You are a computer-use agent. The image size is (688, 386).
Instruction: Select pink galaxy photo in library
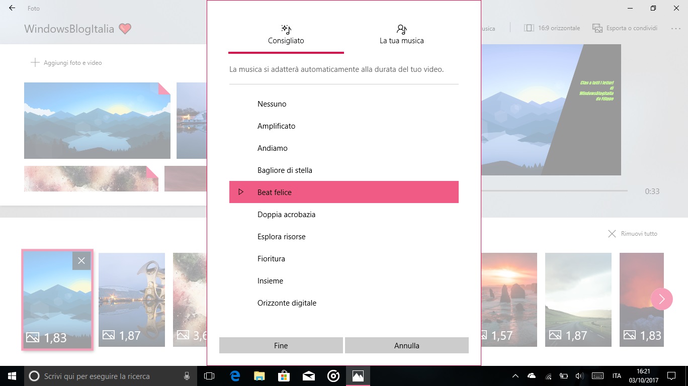click(x=91, y=179)
